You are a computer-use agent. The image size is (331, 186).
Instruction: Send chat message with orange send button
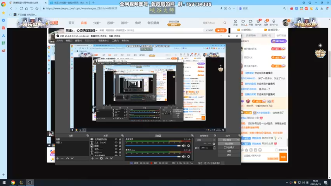point(283,157)
